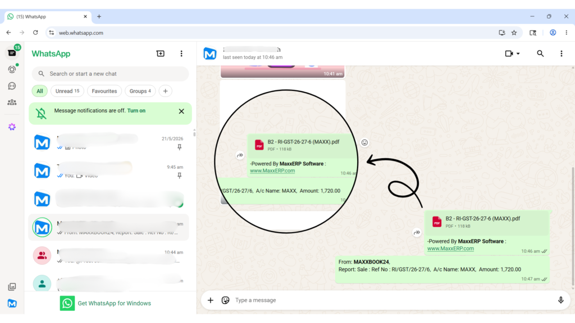Click the Search or start a new chat field
The height and width of the screenshot is (323, 575).
click(x=110, y=73)
